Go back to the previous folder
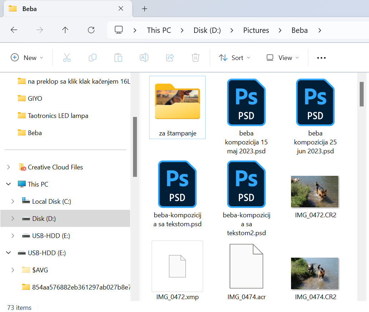 pos(14,30)
